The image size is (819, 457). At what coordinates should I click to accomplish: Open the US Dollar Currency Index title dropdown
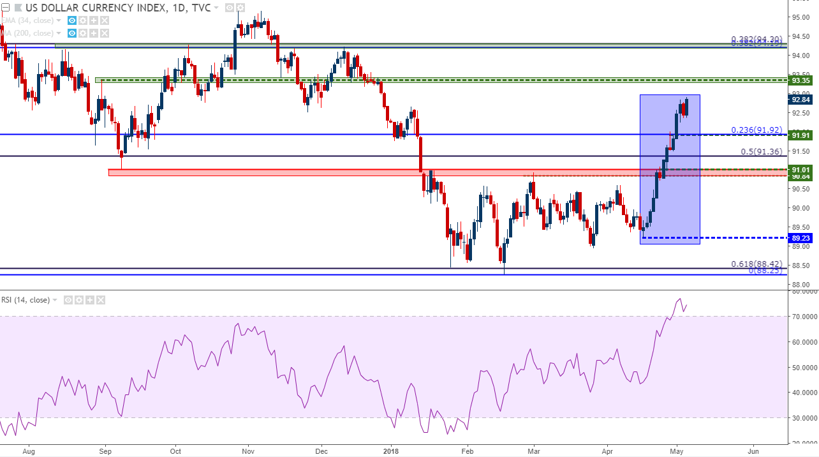[x=216, y=8]
